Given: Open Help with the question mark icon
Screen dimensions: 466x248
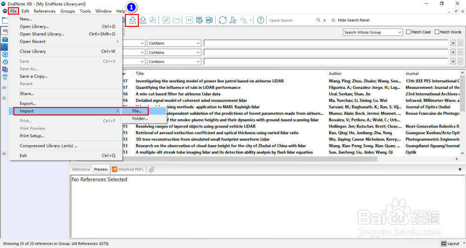Looking at the screenshot, I should point(260,20).
